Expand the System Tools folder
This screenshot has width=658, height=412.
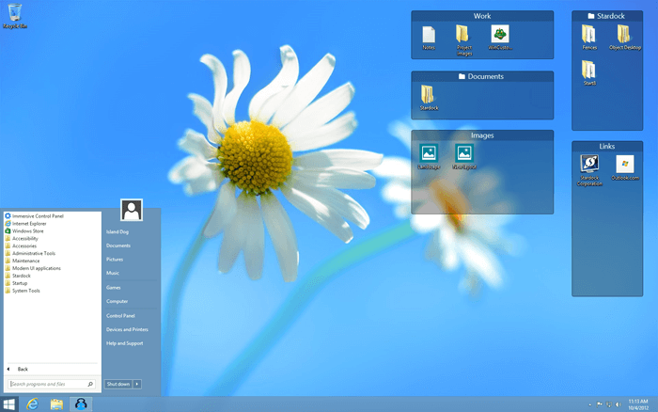25,291
